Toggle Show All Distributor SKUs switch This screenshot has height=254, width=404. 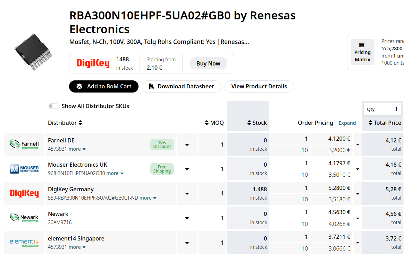click(x=53, y=106)
